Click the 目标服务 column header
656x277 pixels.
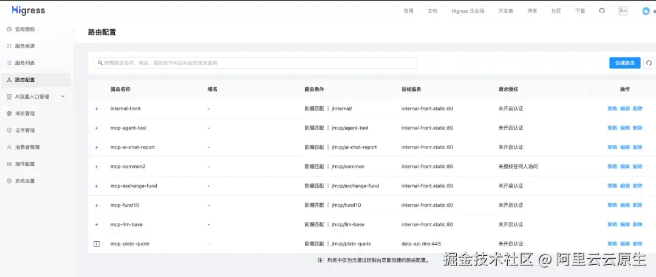(x=411, y=90)
